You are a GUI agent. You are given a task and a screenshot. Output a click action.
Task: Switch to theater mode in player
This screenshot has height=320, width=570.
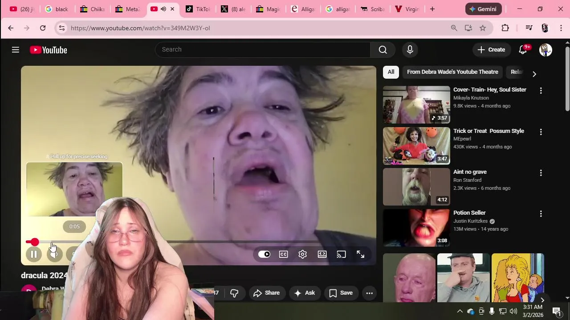322,254
